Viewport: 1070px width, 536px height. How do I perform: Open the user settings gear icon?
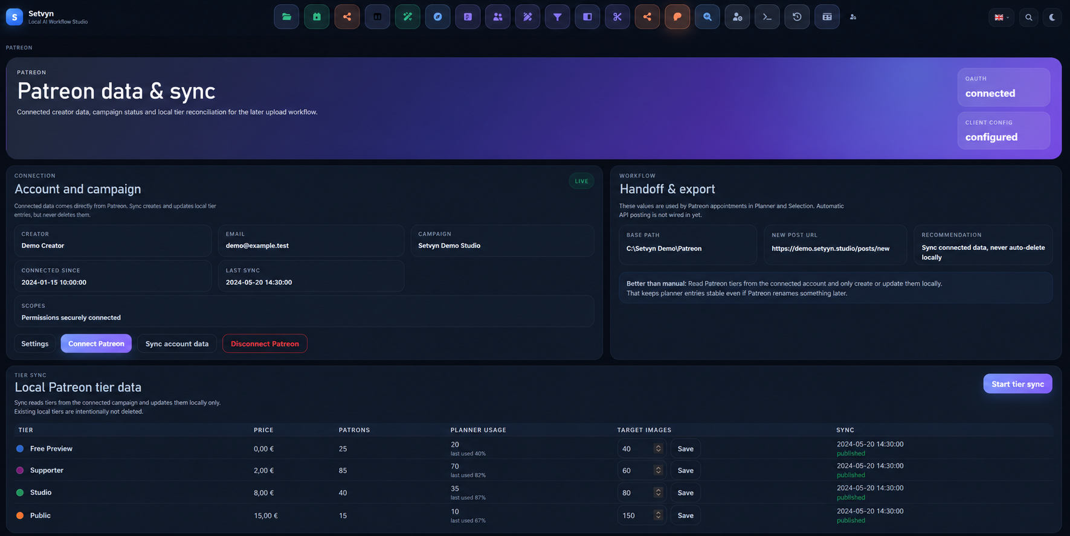pyautogui.click(x=737, y=17)
